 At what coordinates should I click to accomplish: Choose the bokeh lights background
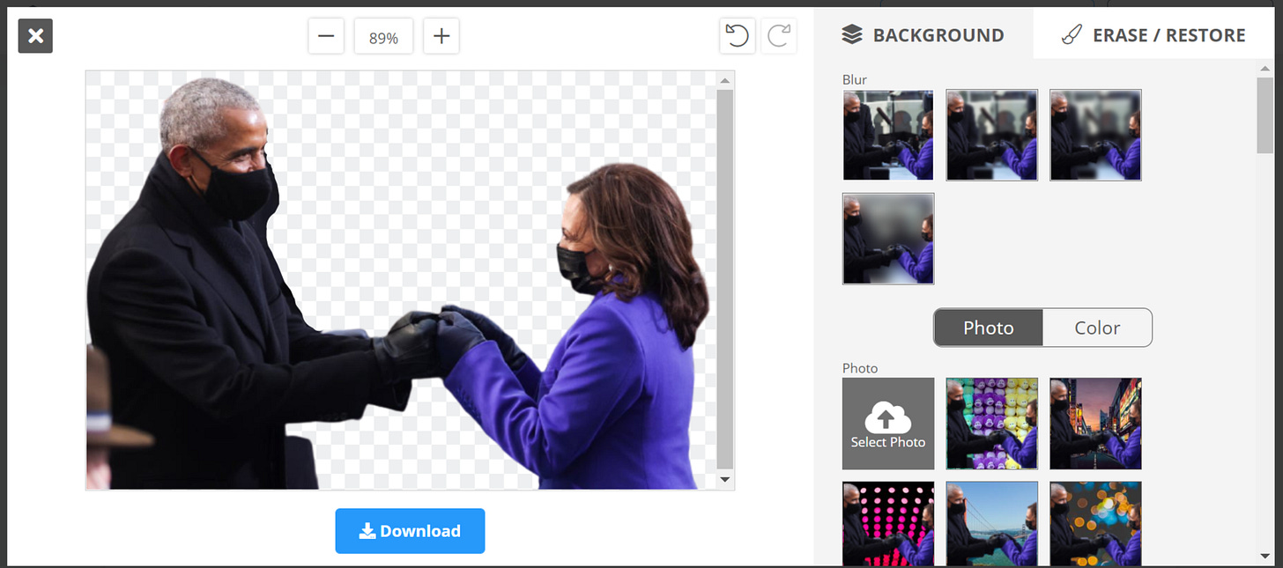pyautogui.click(x=1095, y=523)
